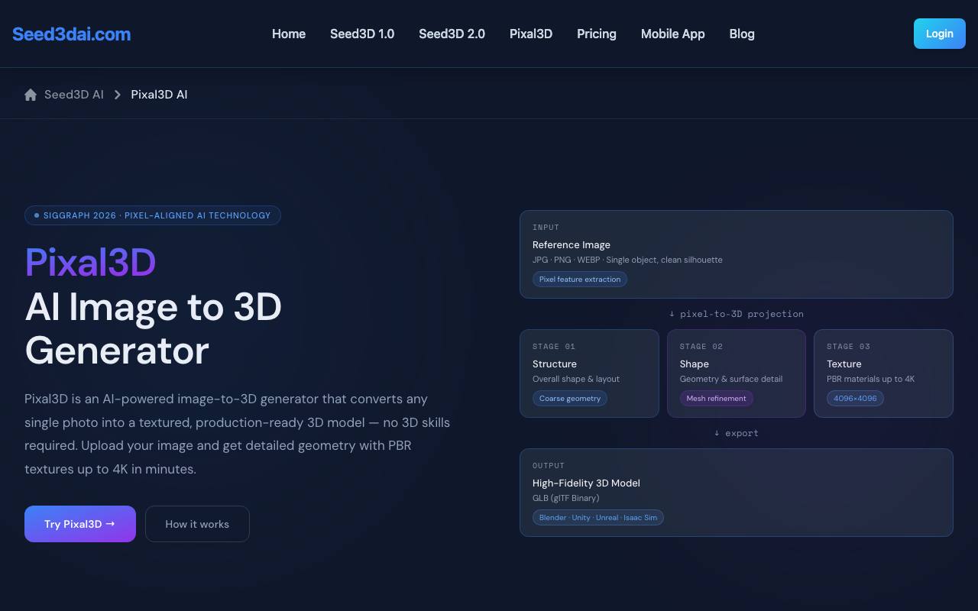Click the GLB (glTF Binary) text

566,498
